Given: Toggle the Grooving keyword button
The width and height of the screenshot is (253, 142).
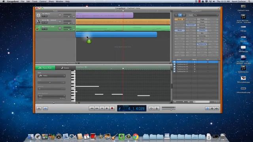Looking at the screenshot, I should click(x=202, y=36).
